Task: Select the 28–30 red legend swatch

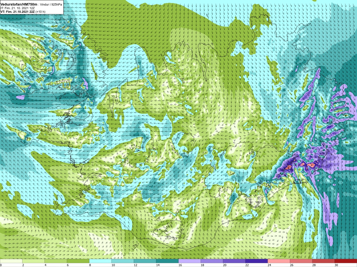Action: (324, 261)
